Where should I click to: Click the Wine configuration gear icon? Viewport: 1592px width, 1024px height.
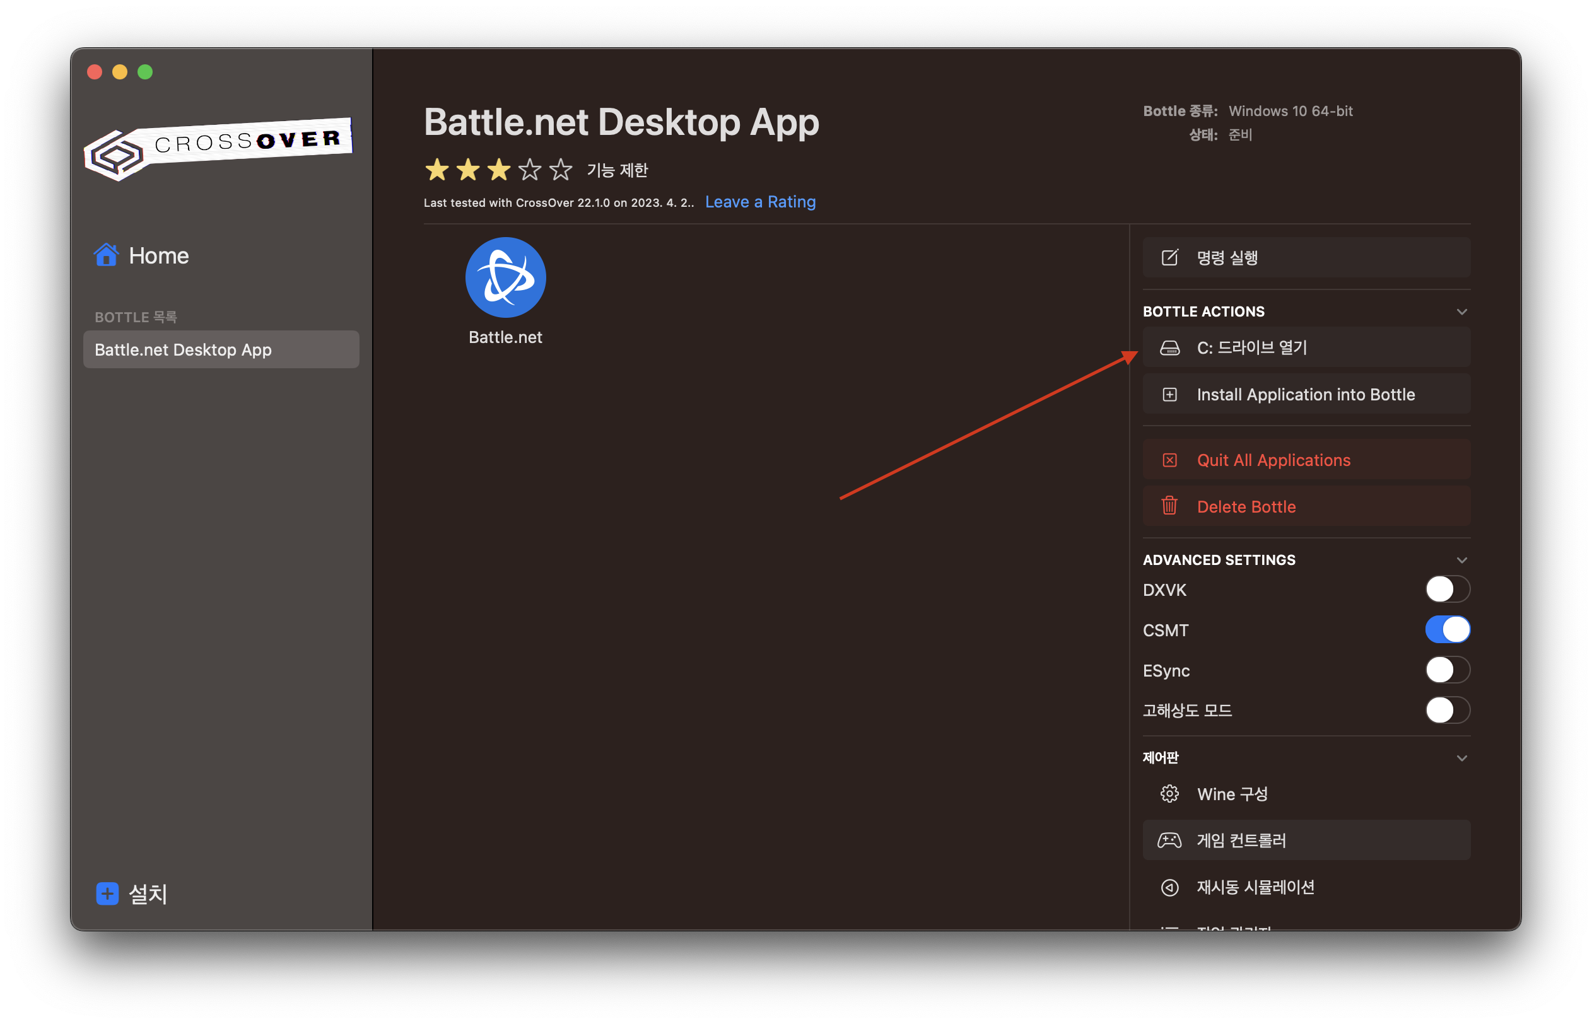(x=1169, y=793)
